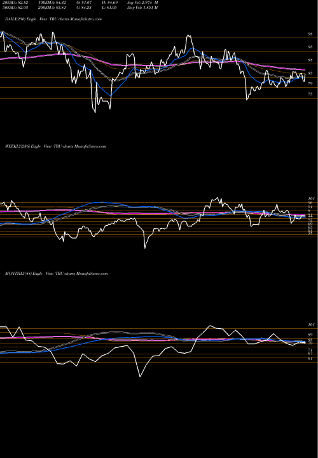Click the 79 price label on daily chart
This screenshot has height=458, width=318.
[x=310, y=83]
